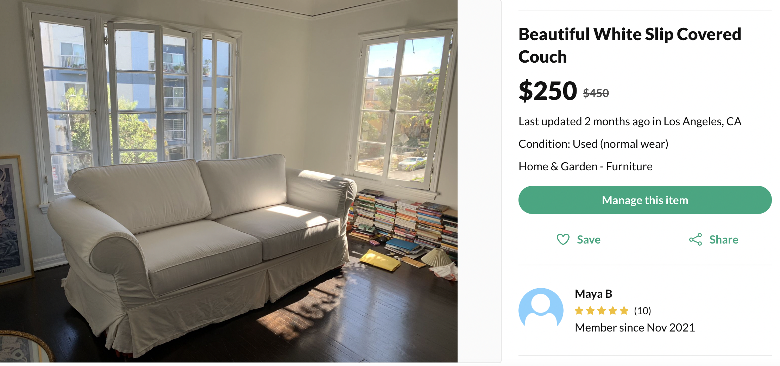The height and width of the screenshot is (366, 780).
Task: Click the Manage this item button
Action: coord(645,200)
